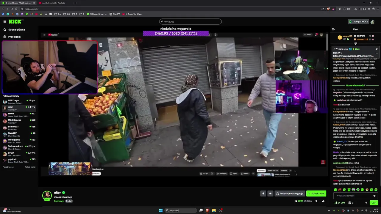The image size is (381, 214).
Task: Open chat settings gear icon
Action: pos(366,203)
